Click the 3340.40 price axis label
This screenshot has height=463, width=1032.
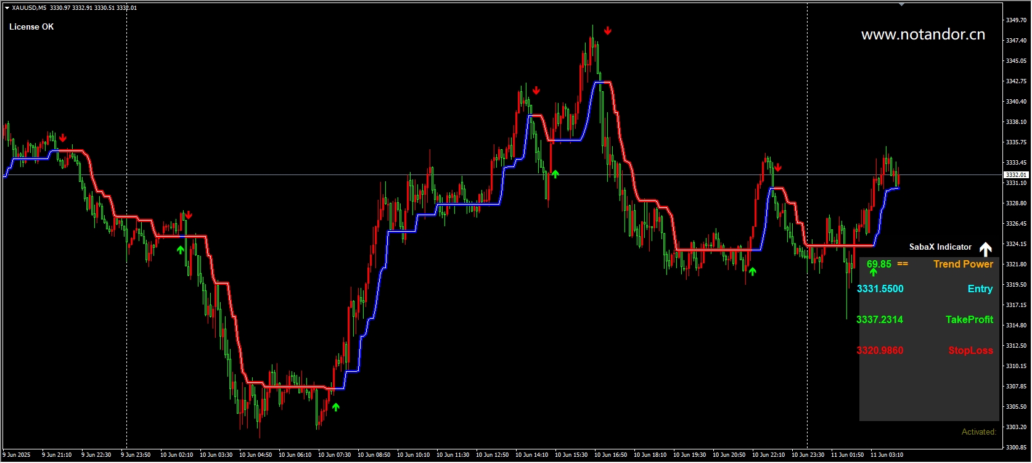(1016, 101)
